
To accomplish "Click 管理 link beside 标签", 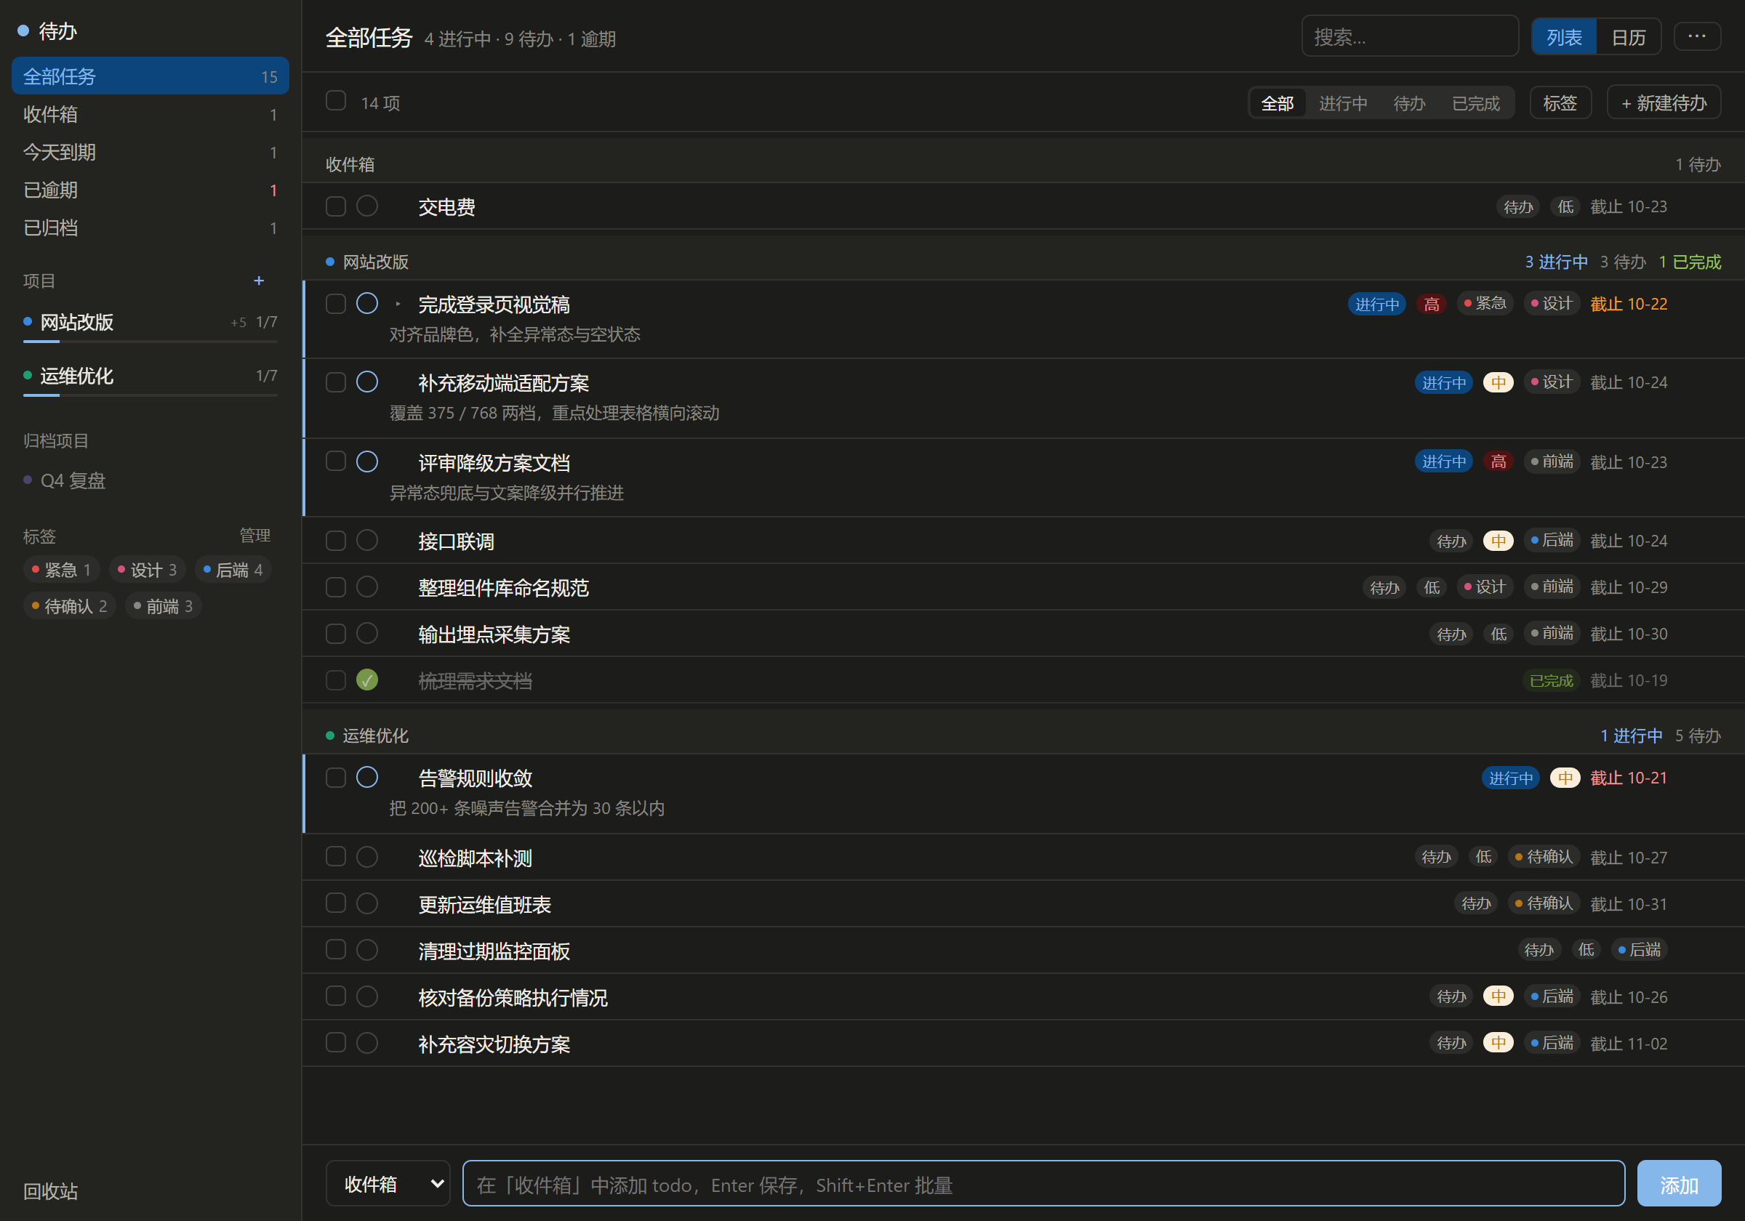I will coord(254,536).
